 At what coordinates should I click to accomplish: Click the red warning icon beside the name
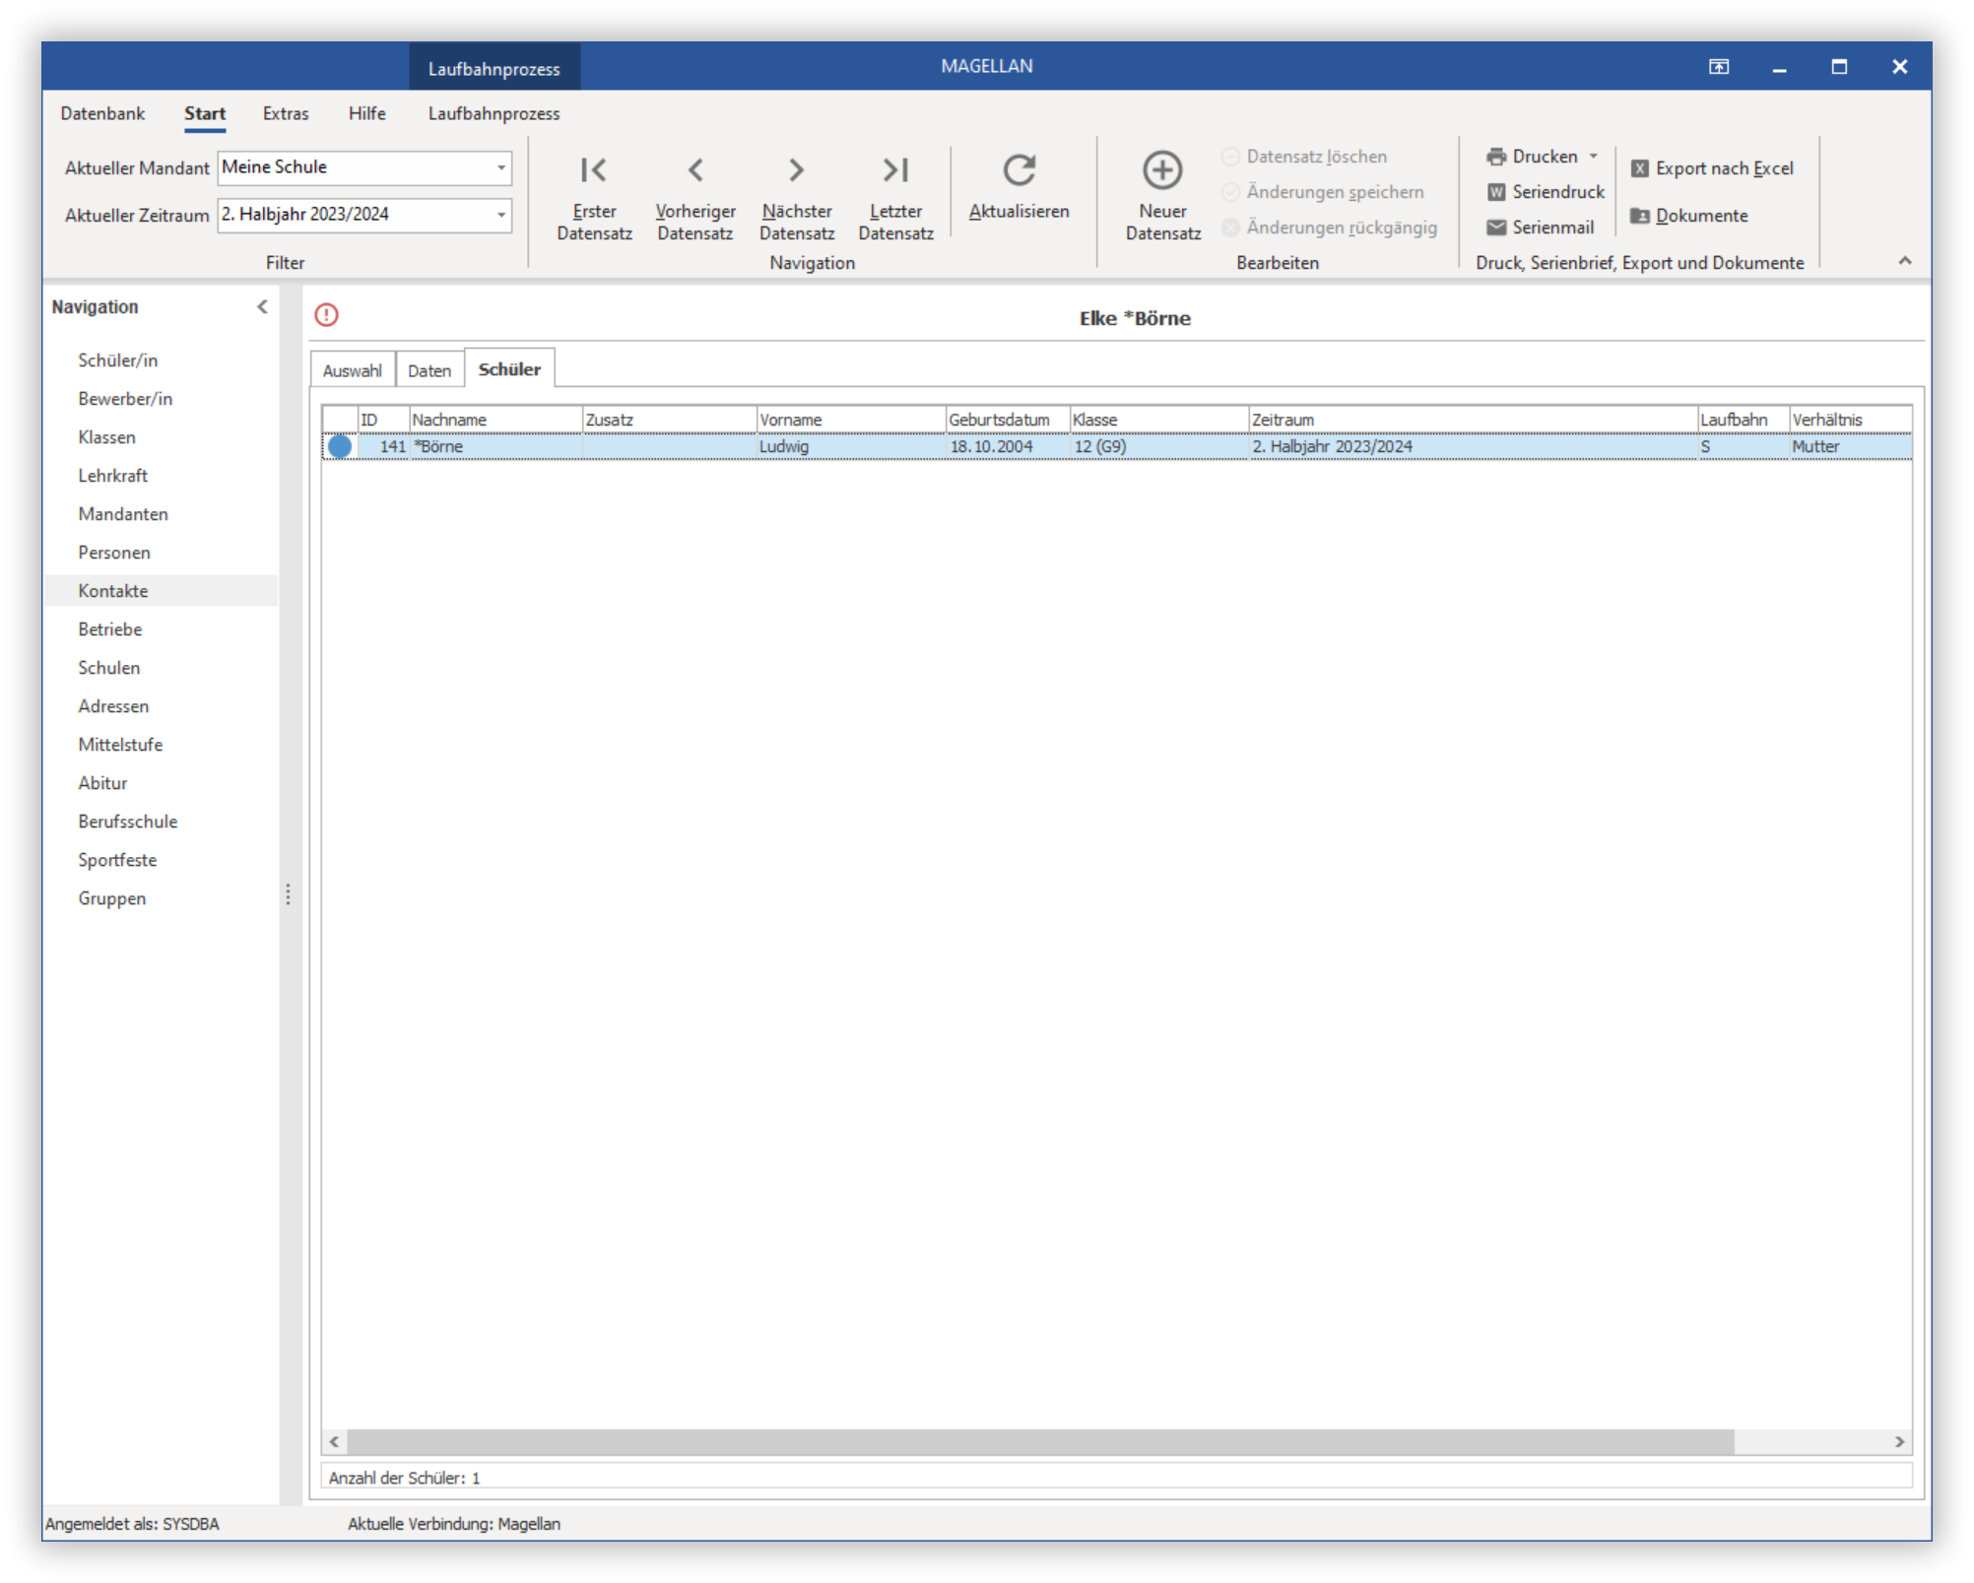coord(326,315)
